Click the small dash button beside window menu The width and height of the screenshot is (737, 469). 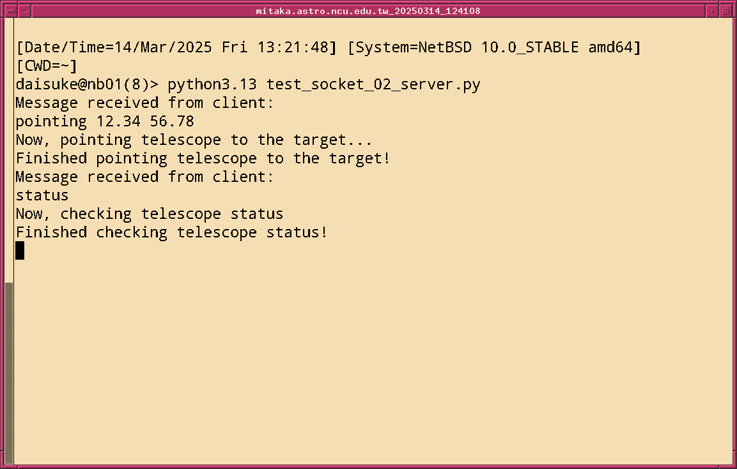[x=24, y=11]
